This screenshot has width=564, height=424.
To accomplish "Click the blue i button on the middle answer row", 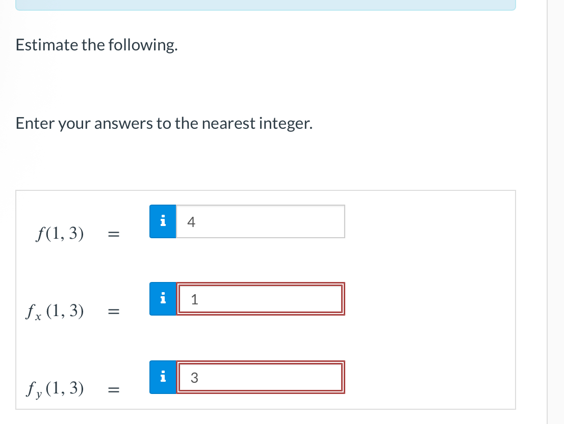I will (163, 299).
